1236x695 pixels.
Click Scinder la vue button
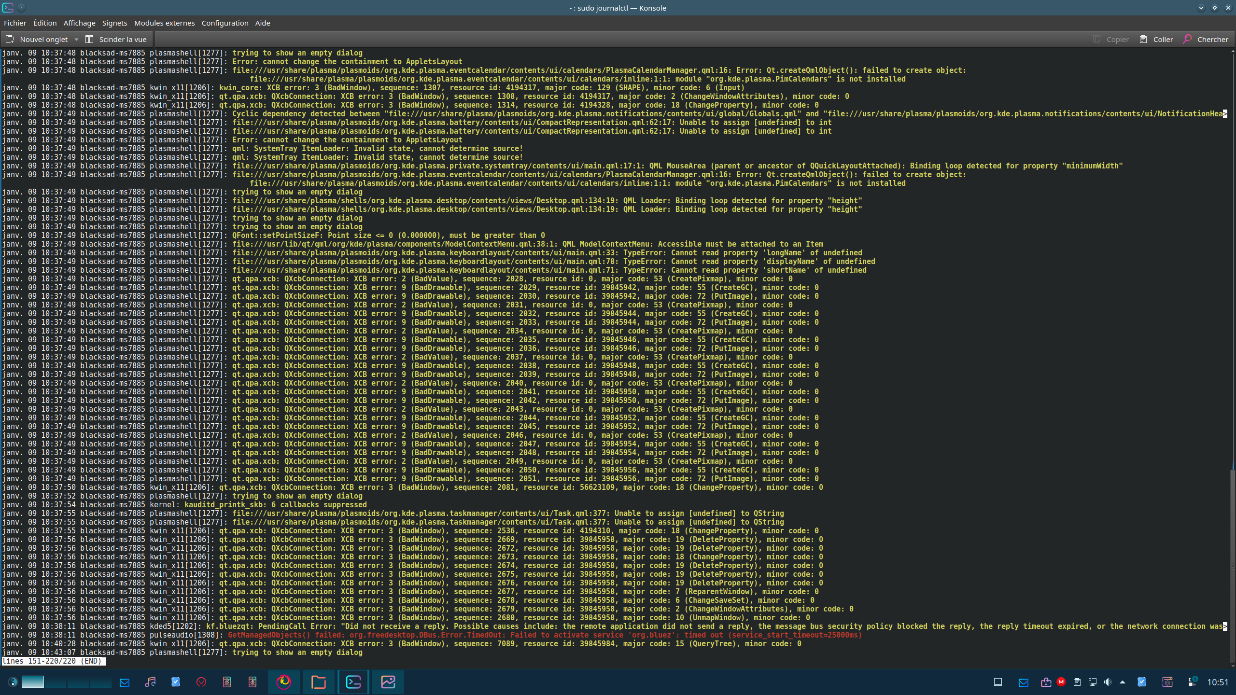[x=116, y=39]
